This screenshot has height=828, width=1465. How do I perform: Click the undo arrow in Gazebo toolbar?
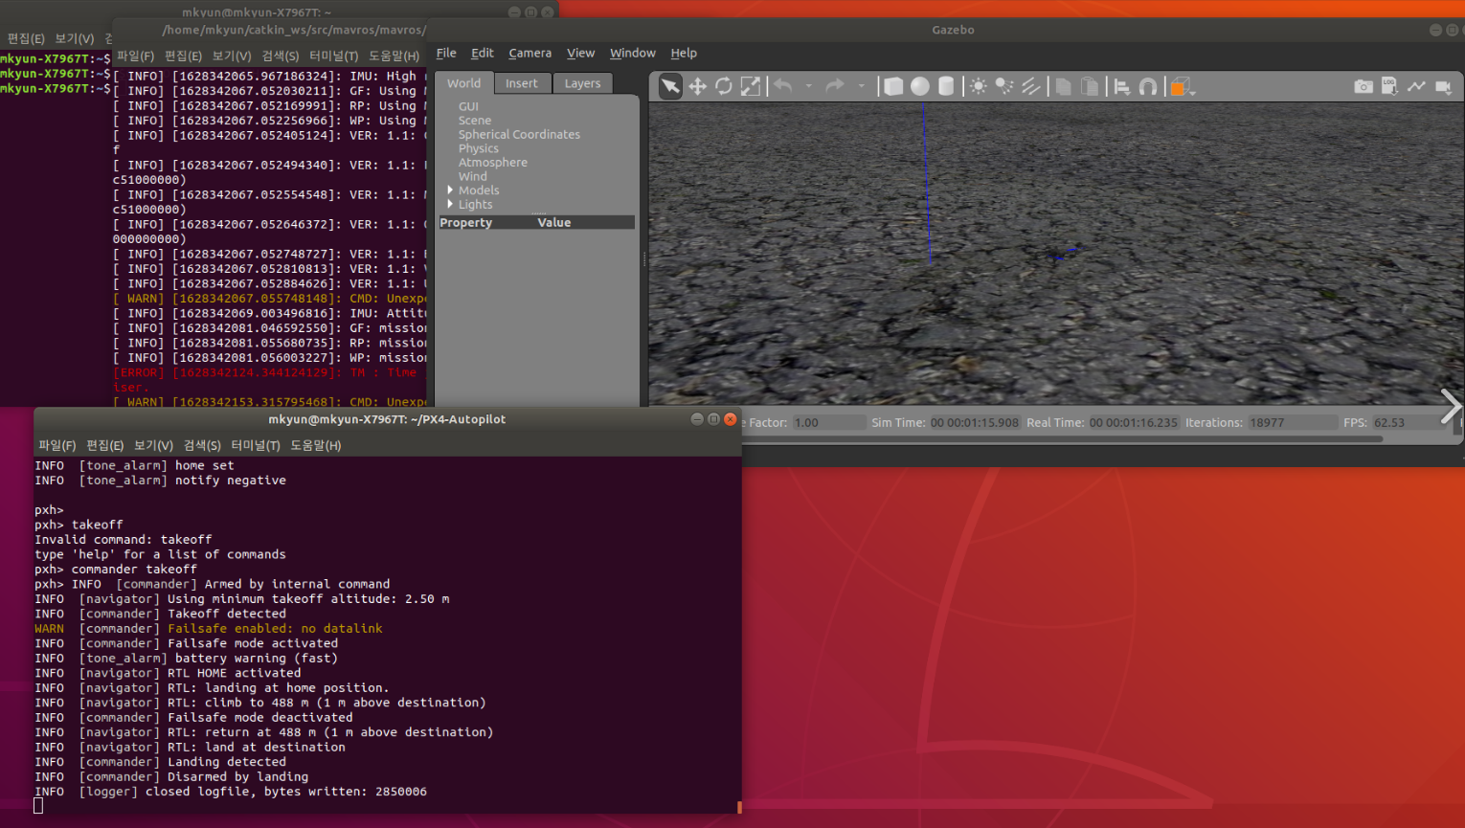[x=782, y=86]
